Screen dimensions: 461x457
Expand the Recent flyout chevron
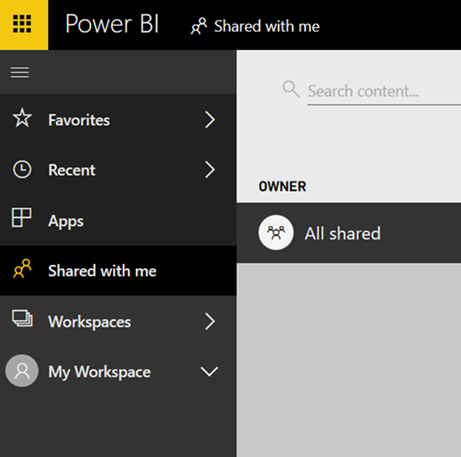tap(210, 170)
